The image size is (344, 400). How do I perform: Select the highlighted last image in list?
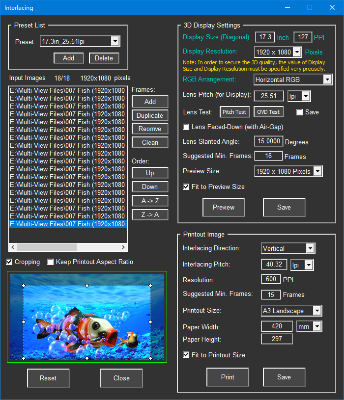tap(68, 224)
